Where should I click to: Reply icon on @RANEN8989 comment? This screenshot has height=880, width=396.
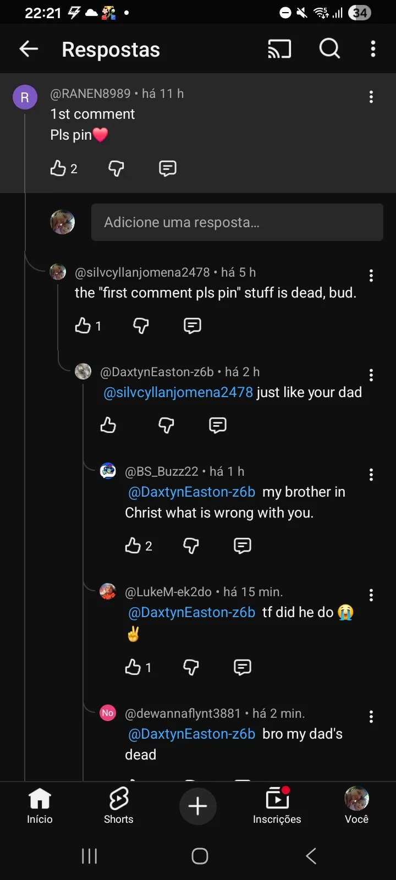167,168
